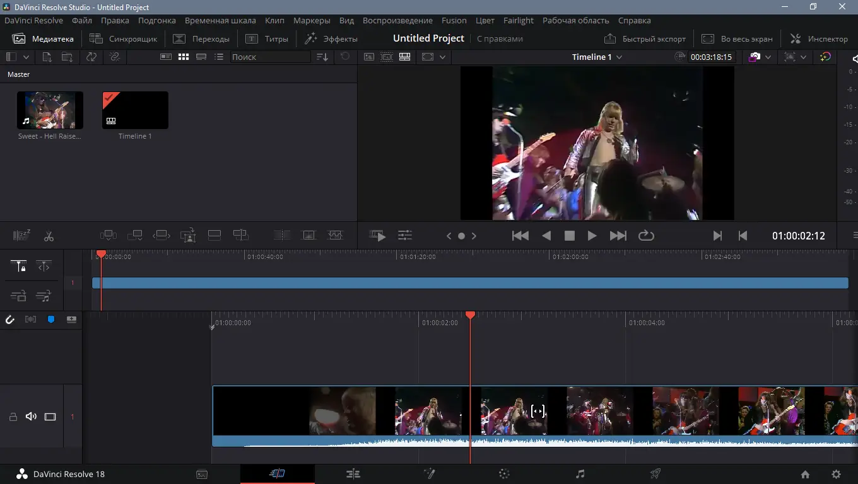858x484 pixels.
Task: Expand bin list panel dropdown arrow
Action: (26, 57)
